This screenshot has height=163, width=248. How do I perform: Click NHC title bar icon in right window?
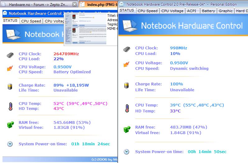[122, 4]
